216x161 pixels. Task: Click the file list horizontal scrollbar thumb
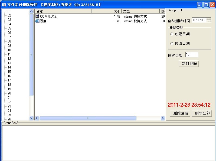click(88, 118)
